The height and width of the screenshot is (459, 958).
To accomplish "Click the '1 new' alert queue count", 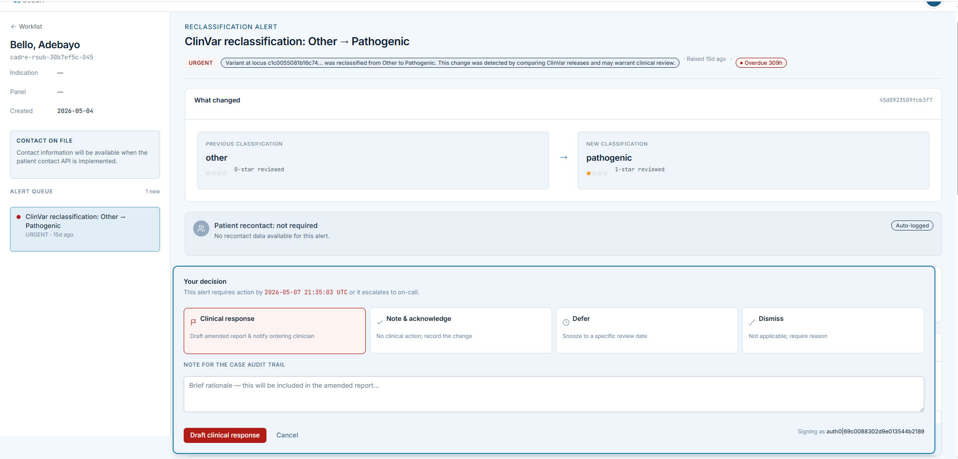I will [x=153, y=191].
